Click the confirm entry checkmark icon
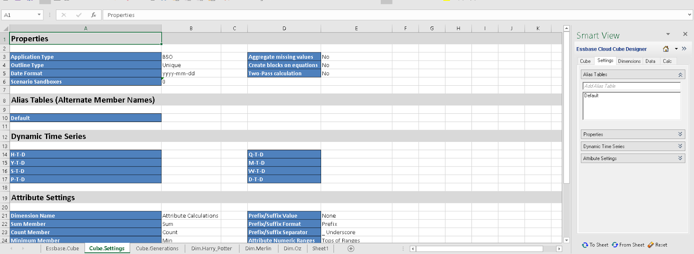694x254 pixels. click(x=79, y=15)
